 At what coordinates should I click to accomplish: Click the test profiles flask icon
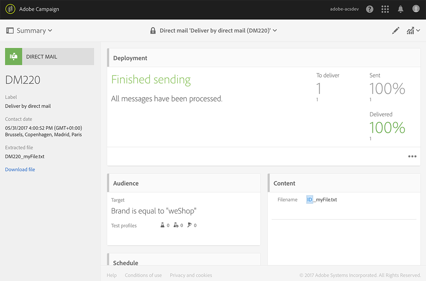coord(162,225)
